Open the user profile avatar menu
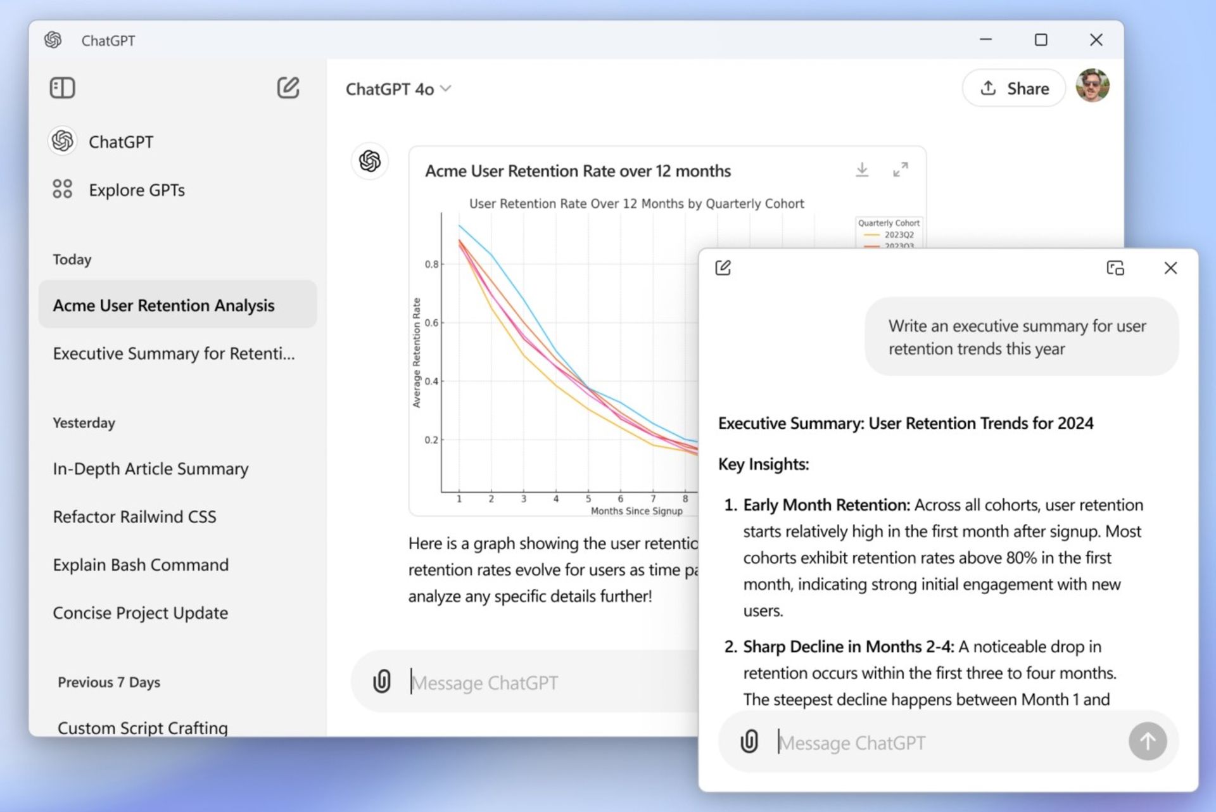1216x812 pixels. (1092, 86)
